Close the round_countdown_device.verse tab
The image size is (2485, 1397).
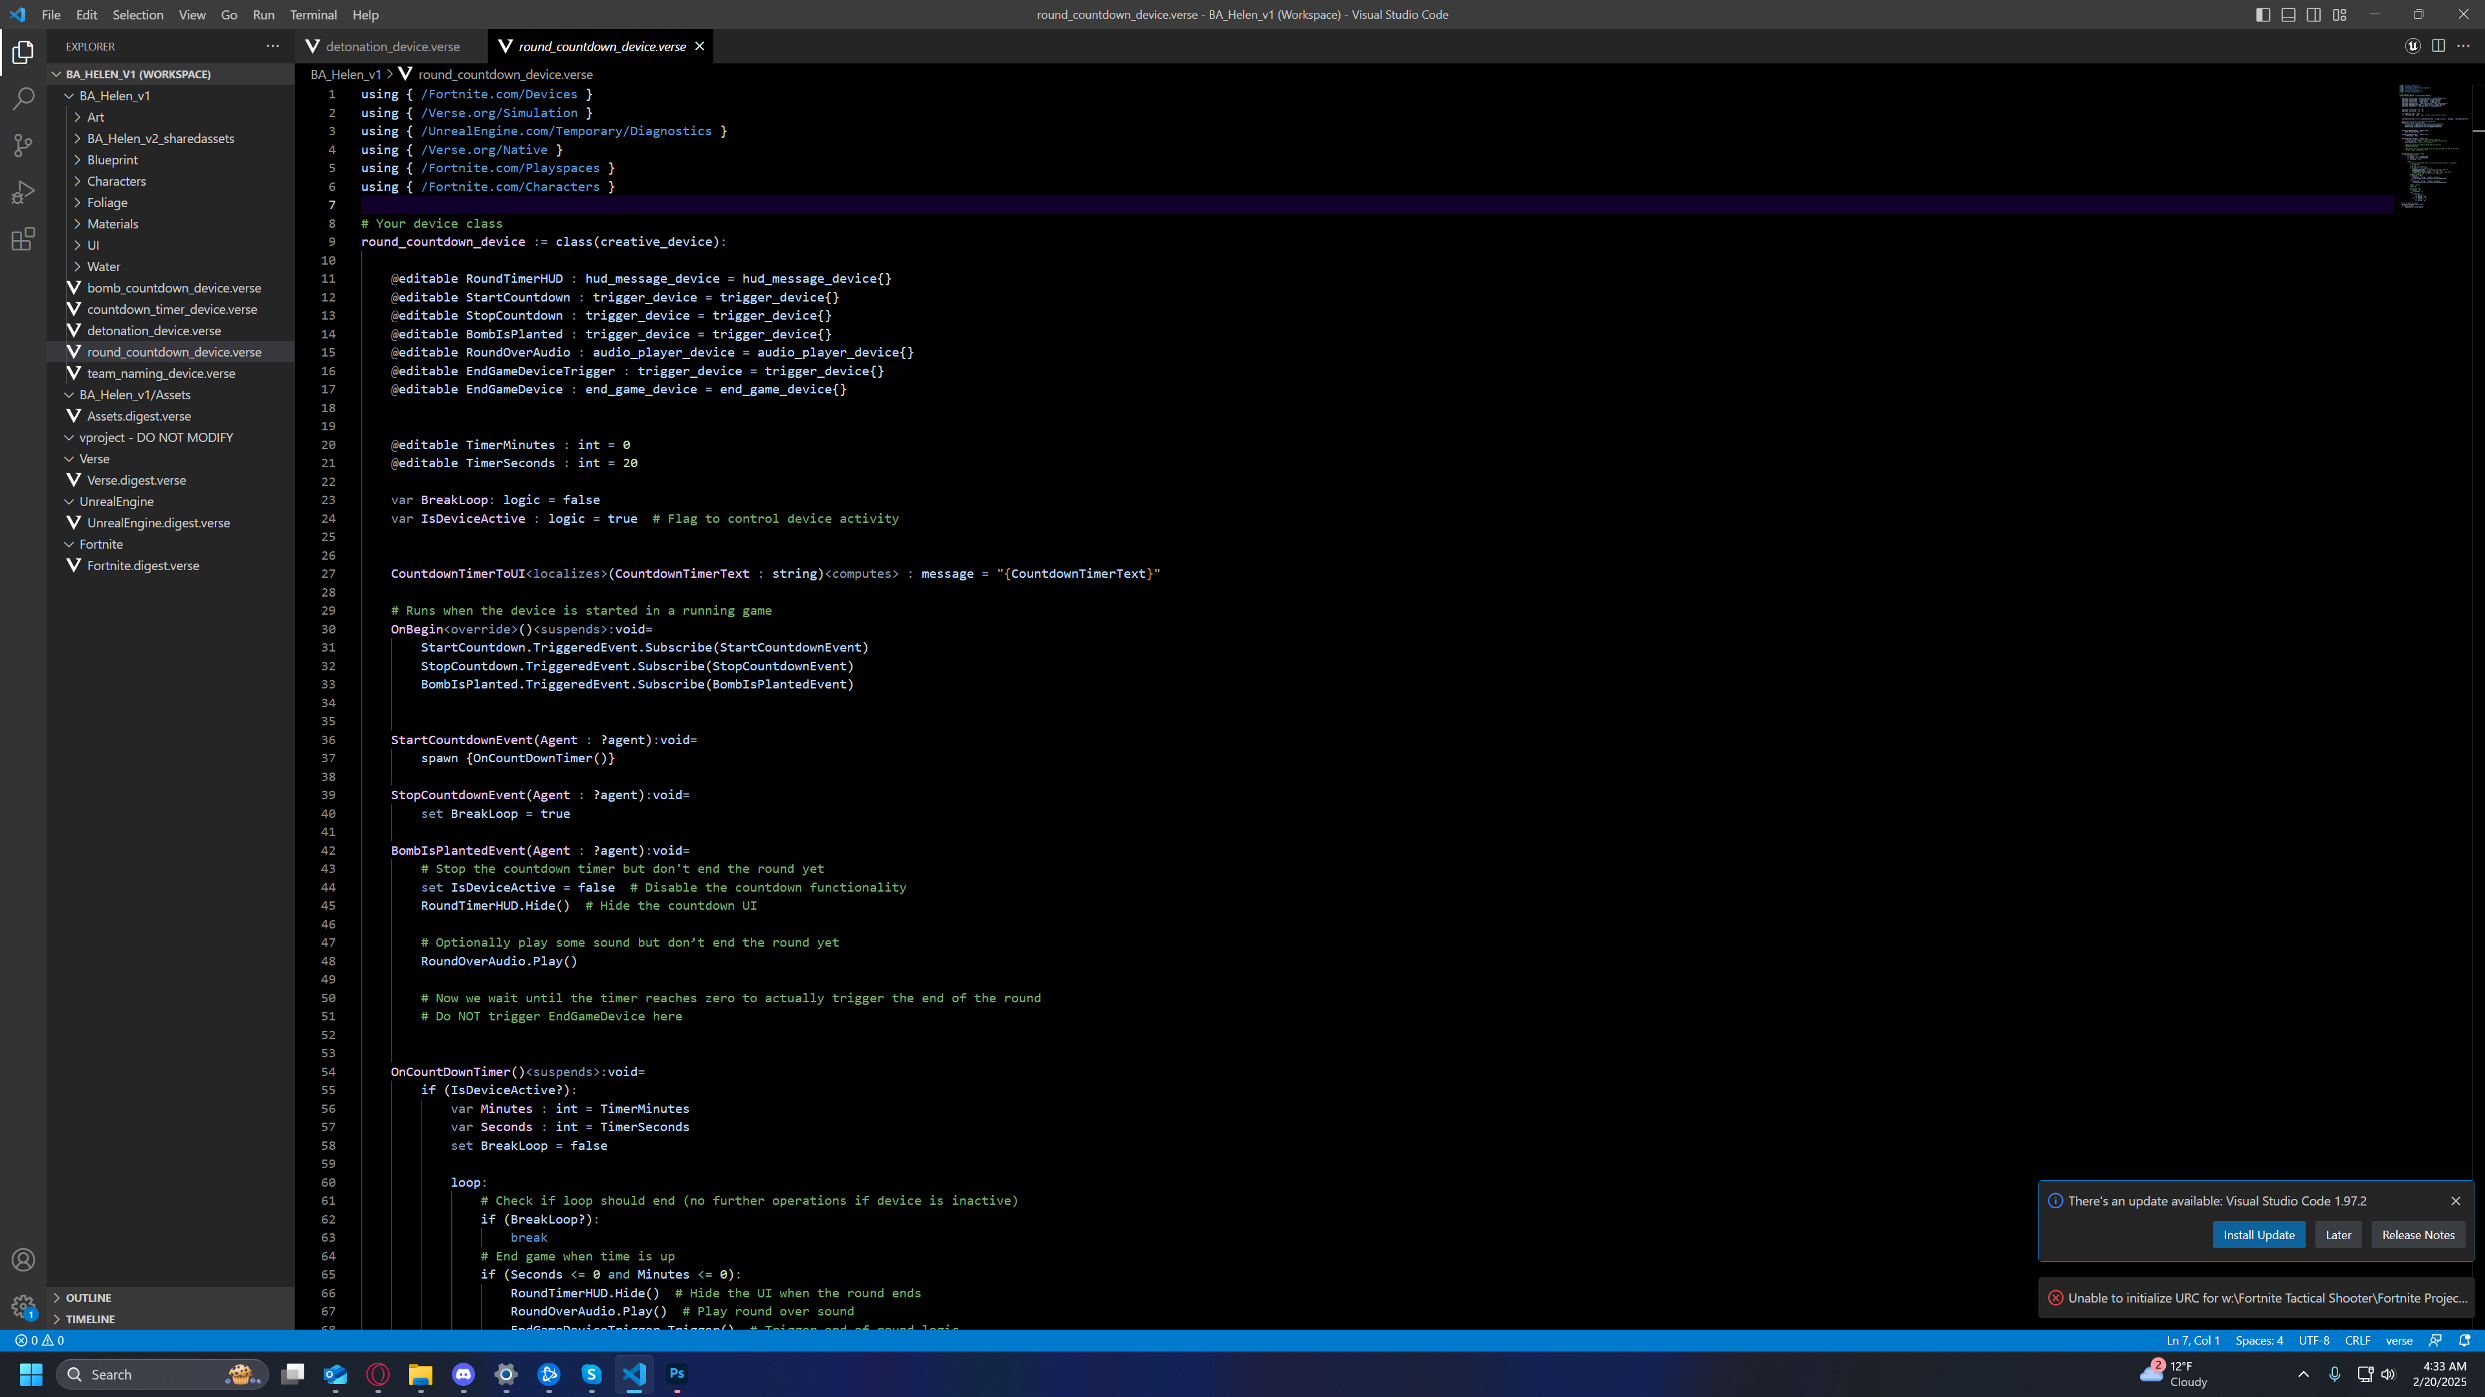point(699,47)
